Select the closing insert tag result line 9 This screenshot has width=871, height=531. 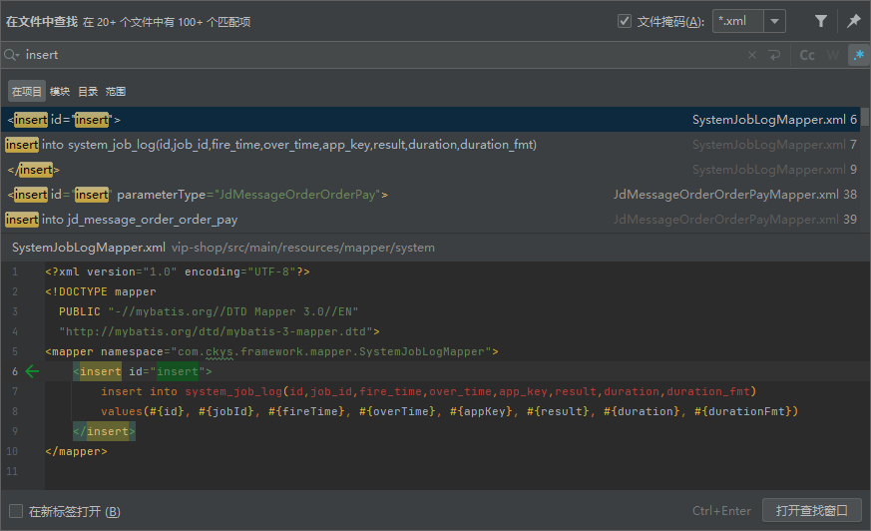point(430,170)
